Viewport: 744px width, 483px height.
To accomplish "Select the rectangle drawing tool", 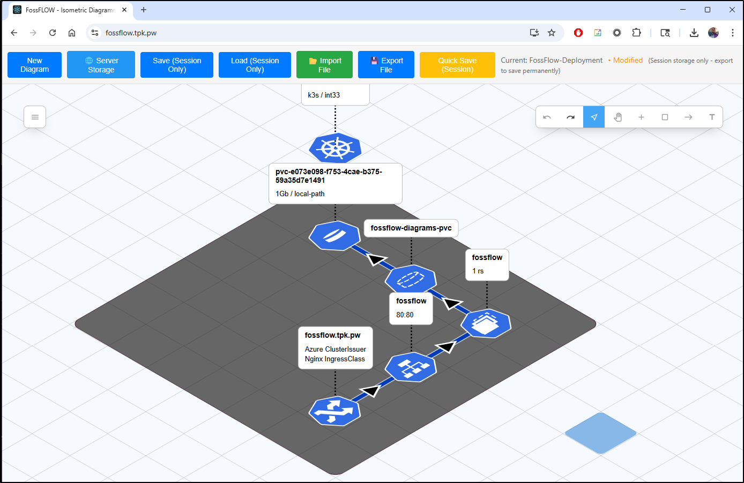I will pos(665,117).
